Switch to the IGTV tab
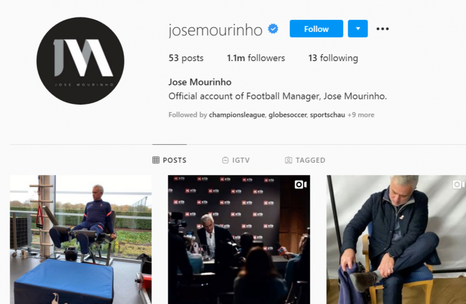This screenshot has width=466, height=304. (x=236, y=160)
